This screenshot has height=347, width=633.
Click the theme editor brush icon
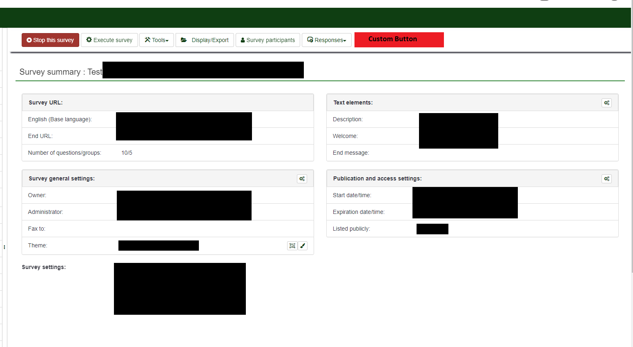pyautogui.click(x=303, y=246)
